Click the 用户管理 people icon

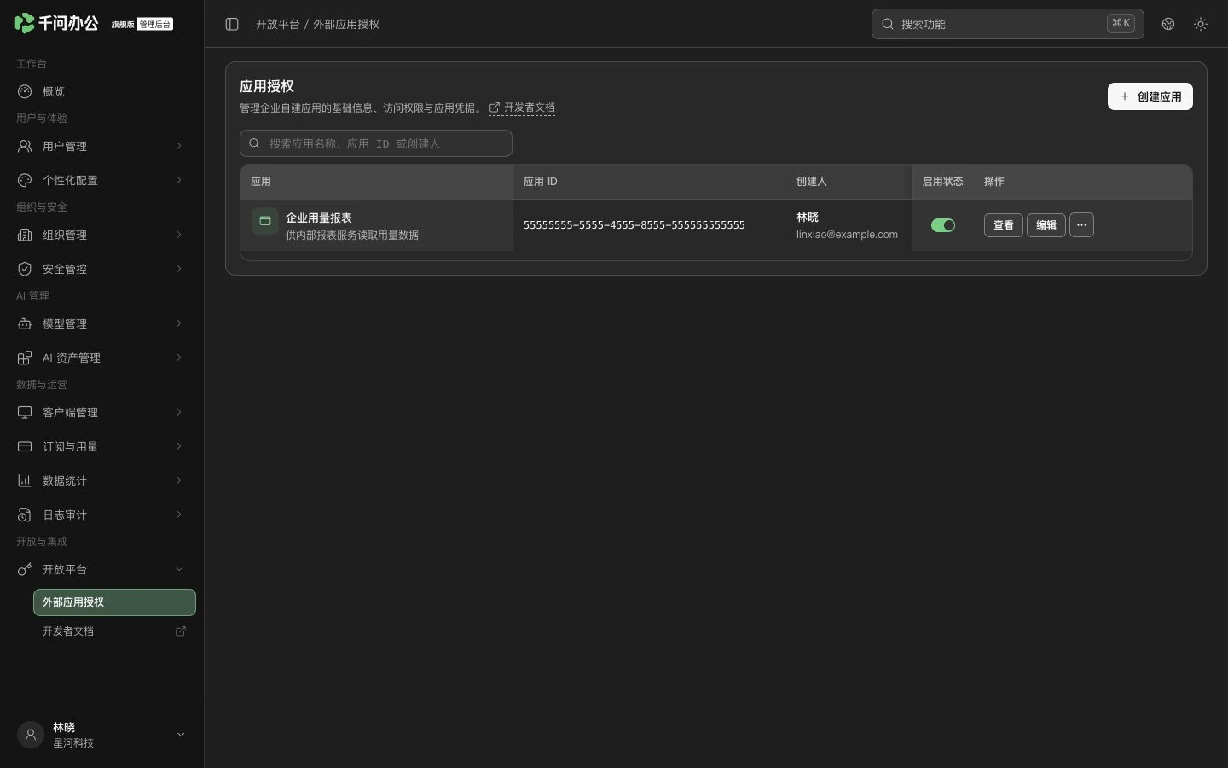pyautogui.click(x=25, y=146)
